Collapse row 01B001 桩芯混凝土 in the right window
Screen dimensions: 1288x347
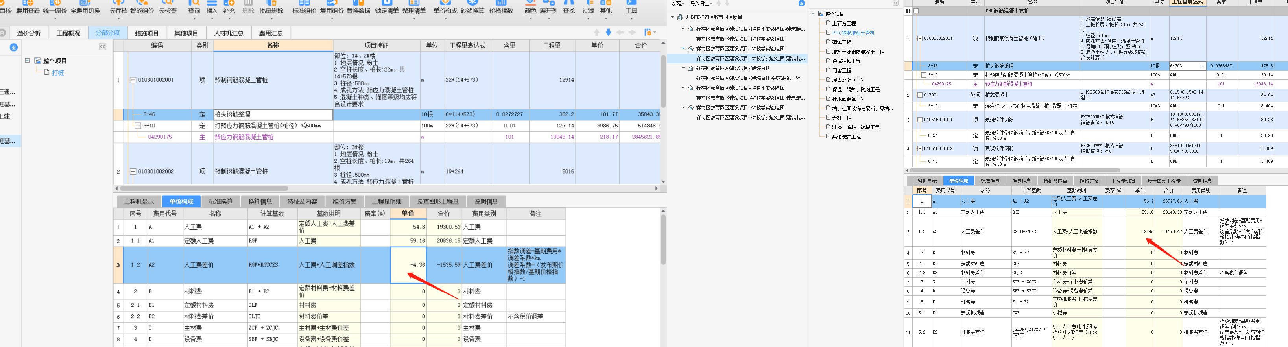pos(919,95)
